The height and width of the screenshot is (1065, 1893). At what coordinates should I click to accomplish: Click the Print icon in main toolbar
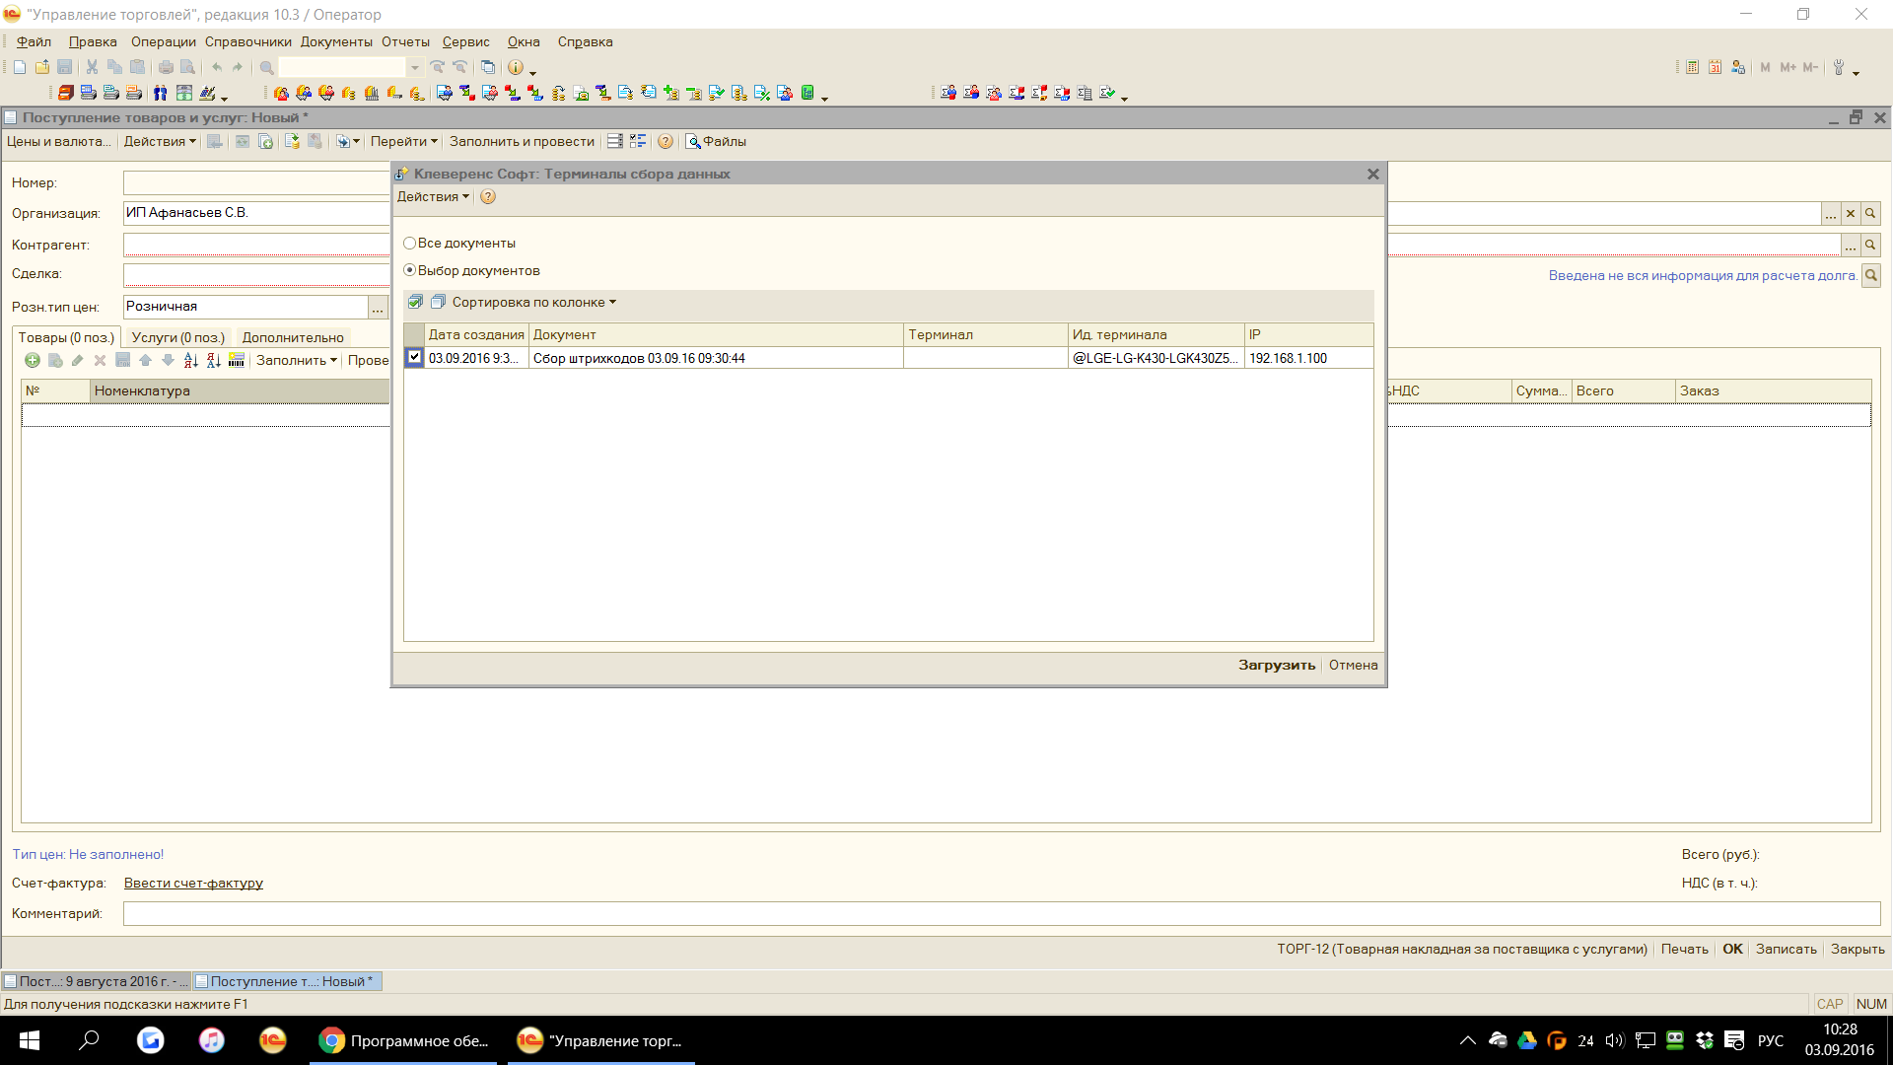click(x=166, y=67)
